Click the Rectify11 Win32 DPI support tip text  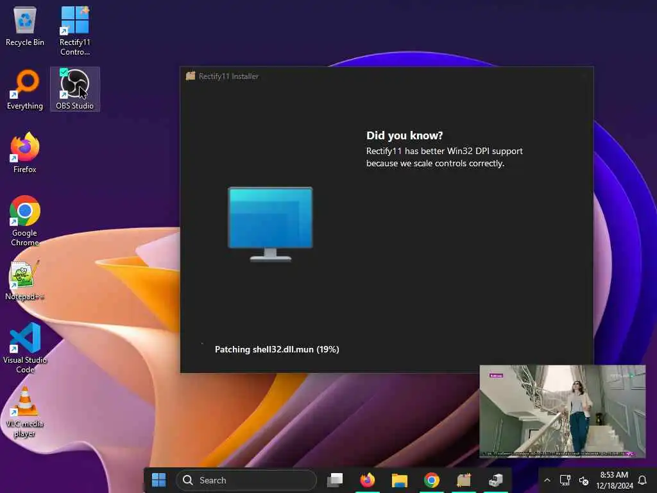tap(445, 157)
